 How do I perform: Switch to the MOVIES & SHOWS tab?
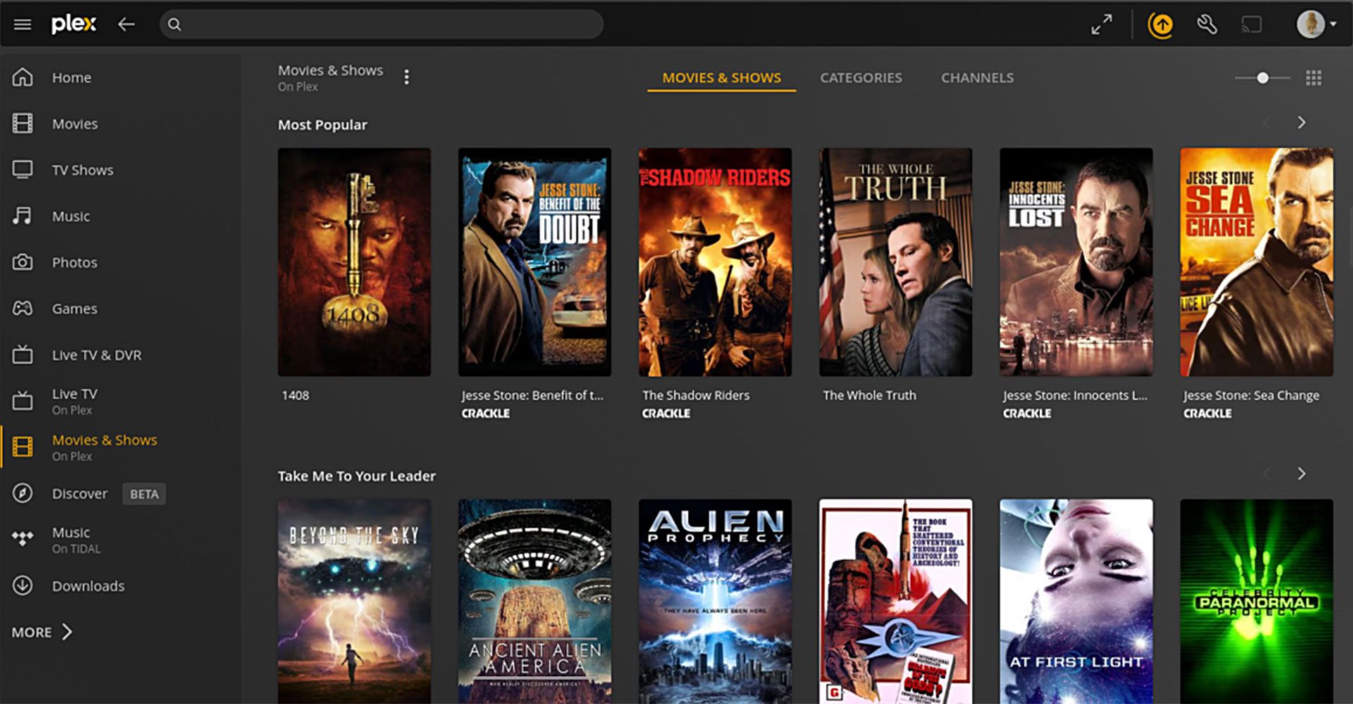tap(722, 77)
